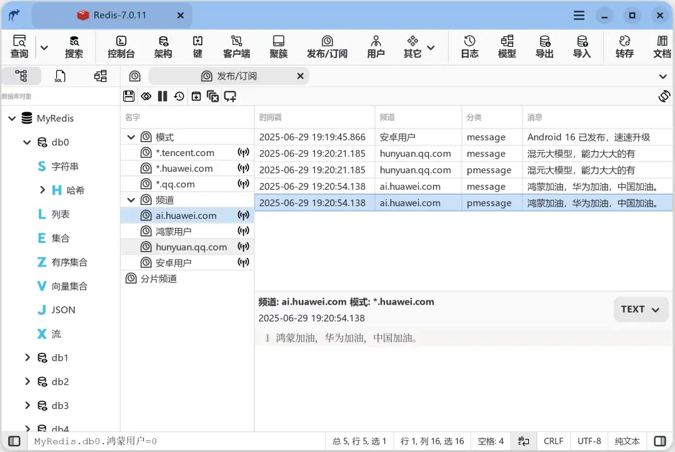Open the 文档 (Documents) tool
675x452 pixels.
coord(662,46)
